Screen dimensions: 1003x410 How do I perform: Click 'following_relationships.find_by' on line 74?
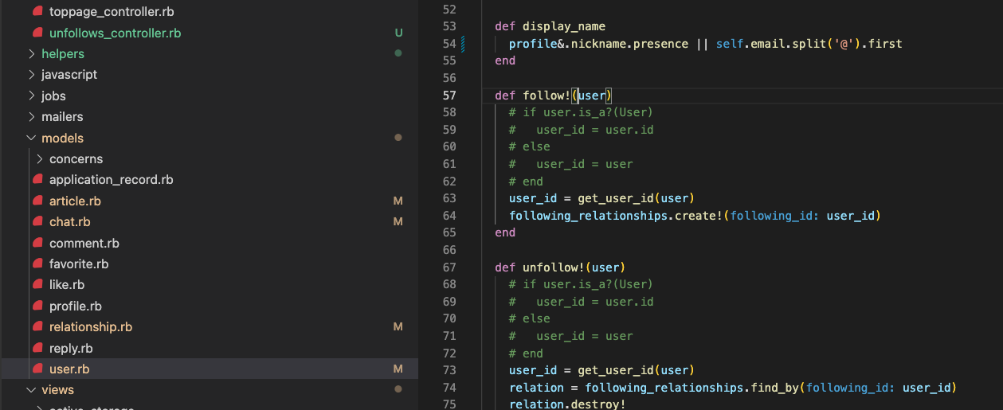click(692, 388)
